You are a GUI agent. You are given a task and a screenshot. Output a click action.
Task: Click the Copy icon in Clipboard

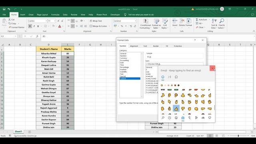10,23
